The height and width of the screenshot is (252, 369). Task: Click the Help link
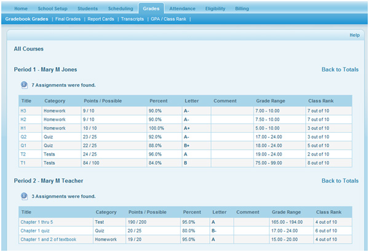354,35
